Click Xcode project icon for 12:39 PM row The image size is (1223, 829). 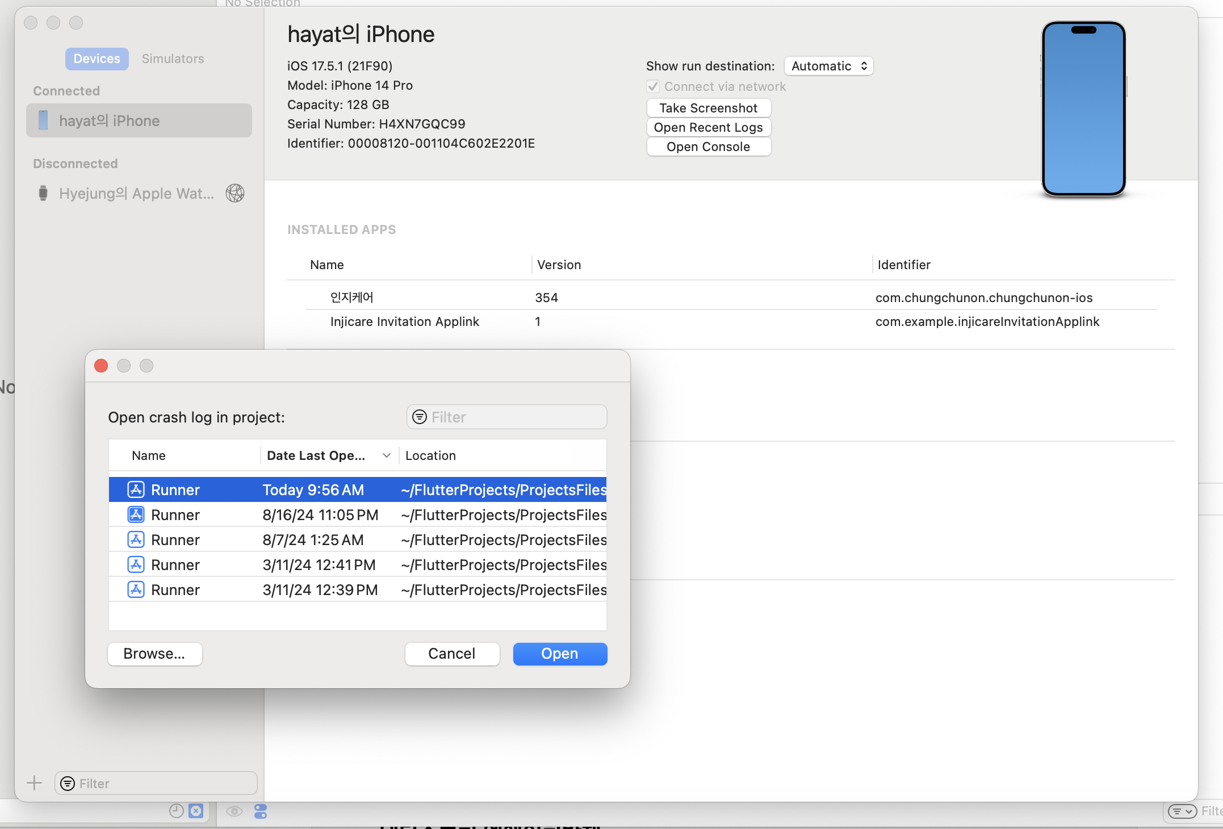pos(136,589)
